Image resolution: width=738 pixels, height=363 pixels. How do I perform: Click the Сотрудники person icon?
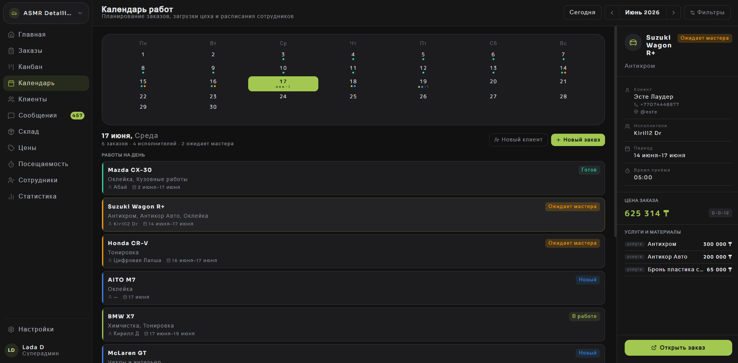11,180
